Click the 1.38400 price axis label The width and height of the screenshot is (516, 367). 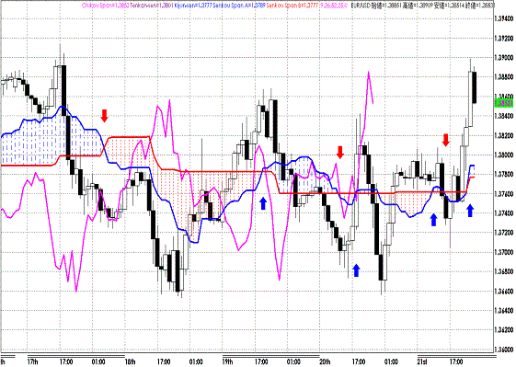coord(504,116)
